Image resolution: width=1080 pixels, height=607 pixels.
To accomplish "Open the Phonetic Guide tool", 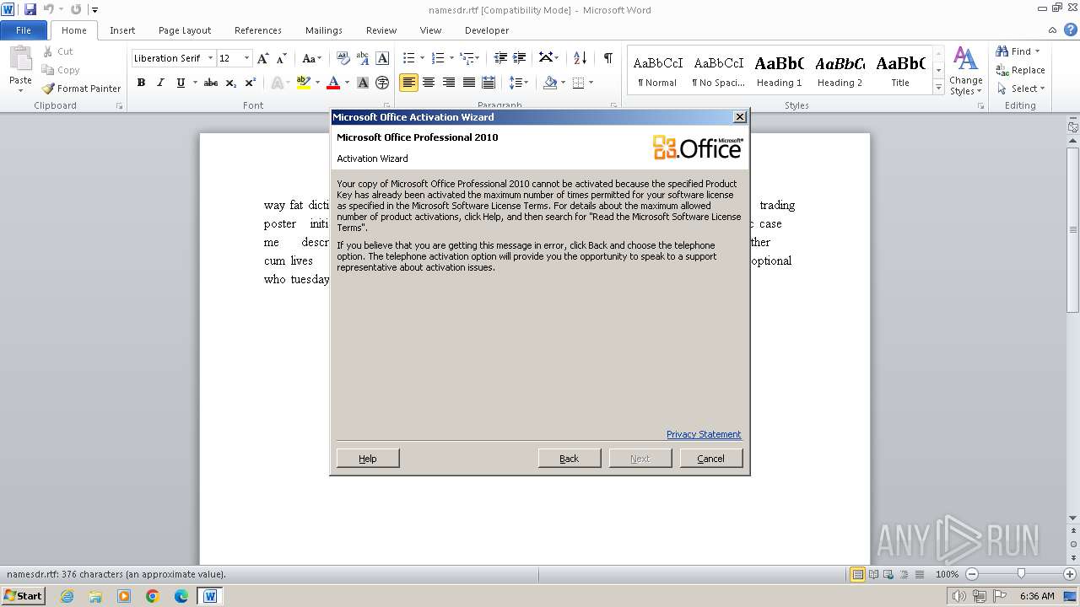I will coord(363,58).
